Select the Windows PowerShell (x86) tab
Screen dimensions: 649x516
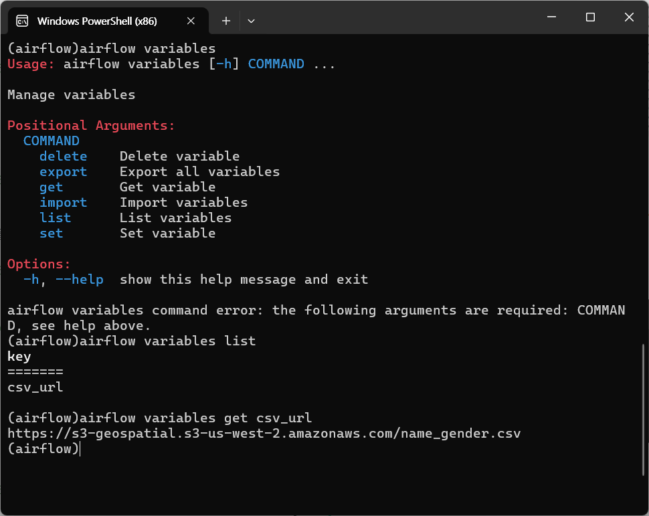tap(108, 21)
